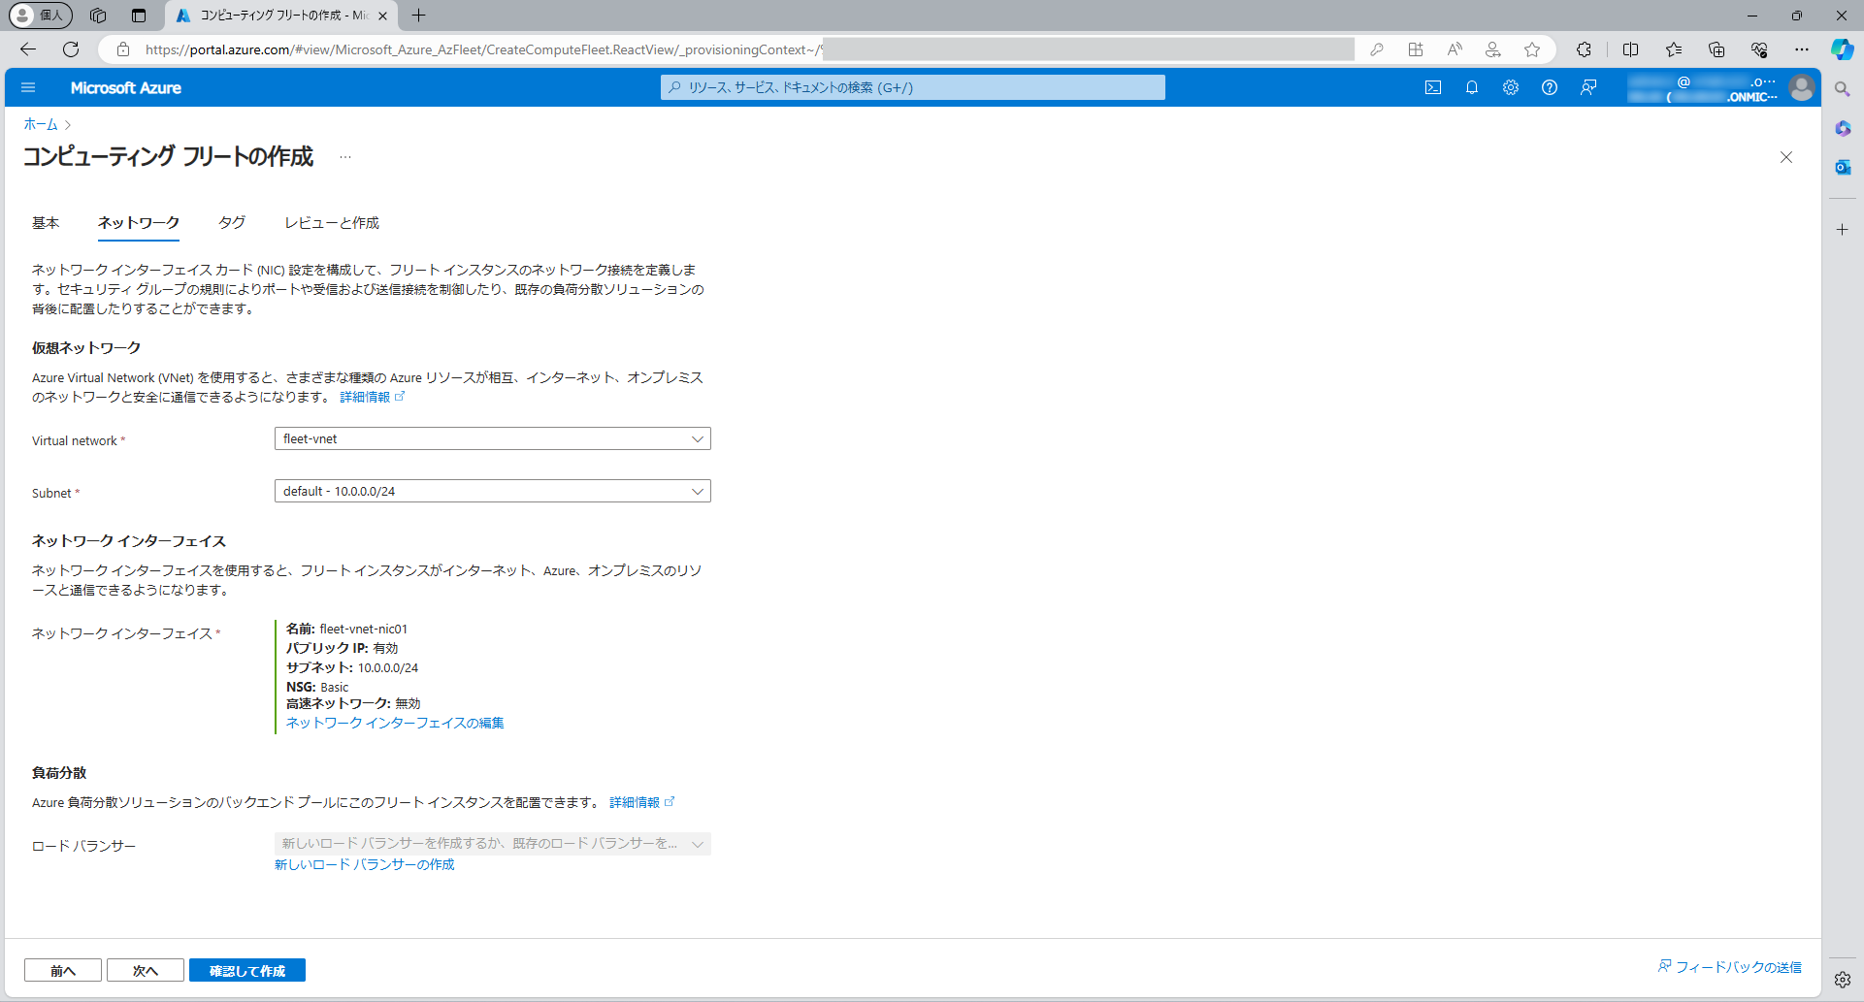Open Edge sidebar settings gear
Image resolution: width=1864 pixels, height=1002 pixels.
(x=1843, y=980)
